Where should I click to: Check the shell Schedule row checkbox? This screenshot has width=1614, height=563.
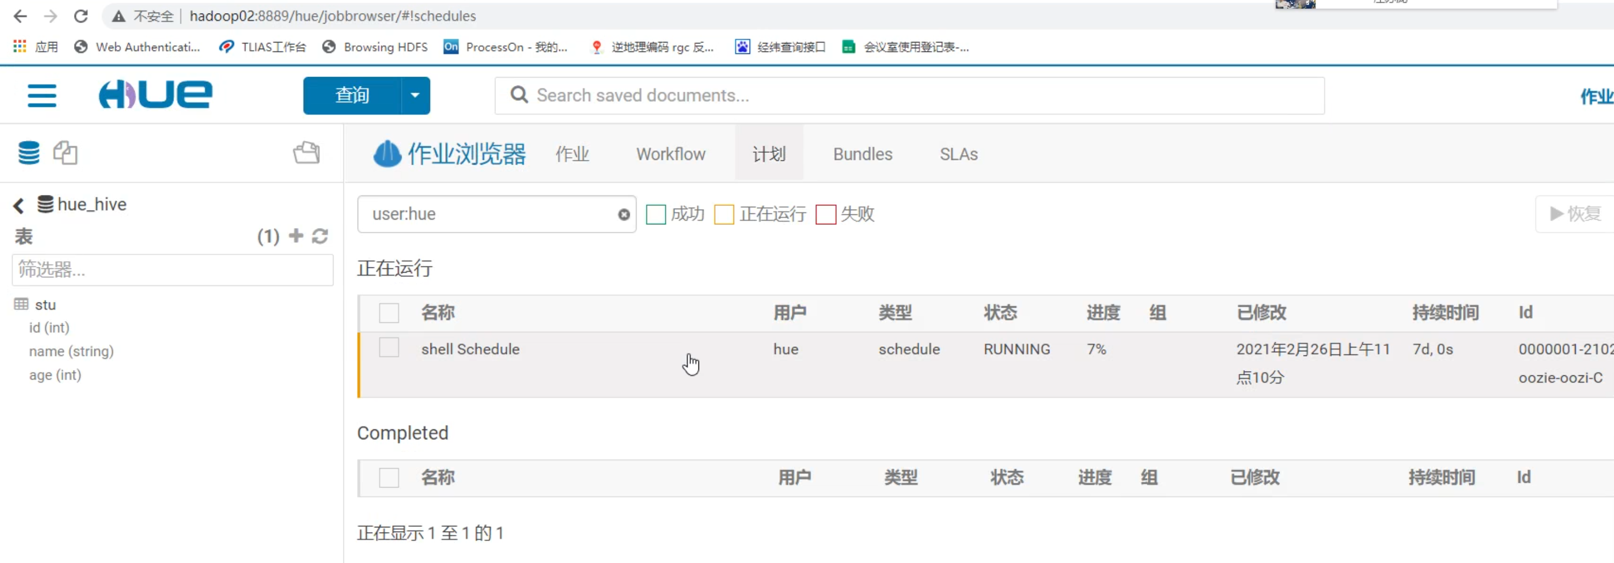click(389, 348)
